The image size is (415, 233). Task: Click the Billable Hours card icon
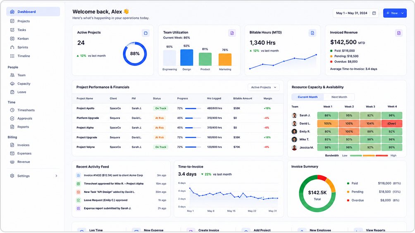(312, 33)
